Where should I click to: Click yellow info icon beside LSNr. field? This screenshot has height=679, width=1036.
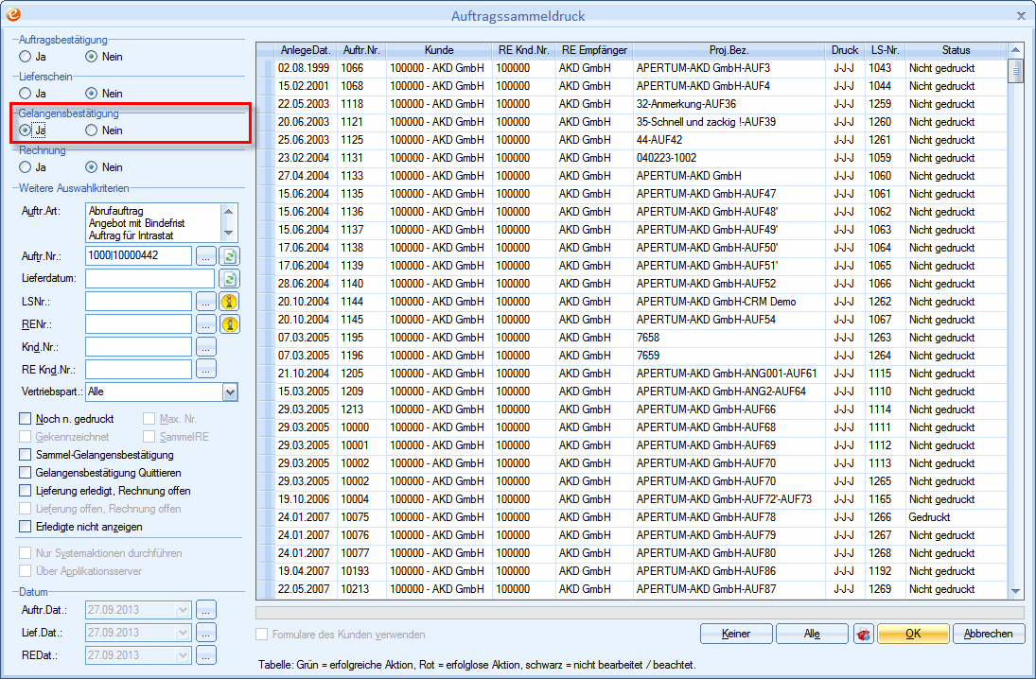pyautogui.click(x=229, y=302)
